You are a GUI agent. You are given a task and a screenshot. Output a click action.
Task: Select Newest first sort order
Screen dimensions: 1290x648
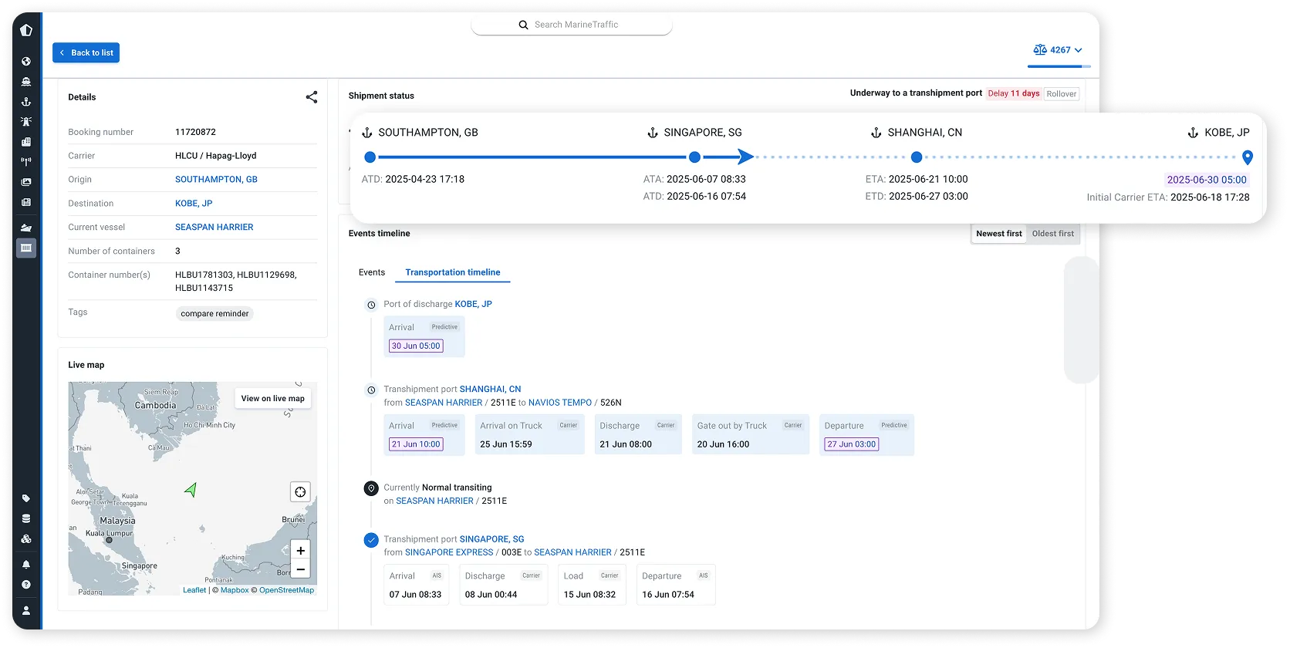[998, 234]
